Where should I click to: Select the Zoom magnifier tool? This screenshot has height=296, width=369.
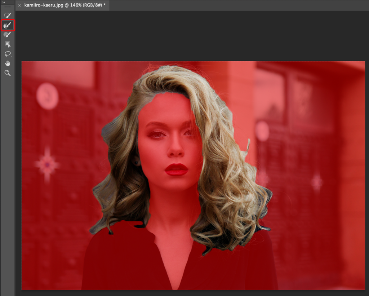[x=8, y=73]
